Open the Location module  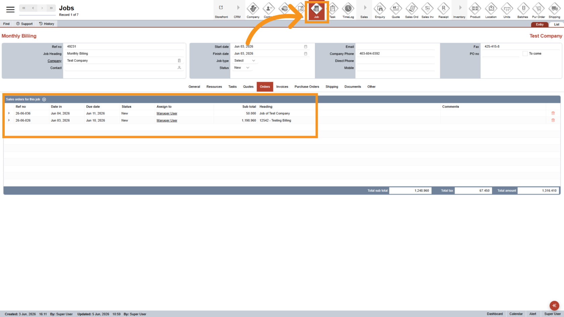491,11
